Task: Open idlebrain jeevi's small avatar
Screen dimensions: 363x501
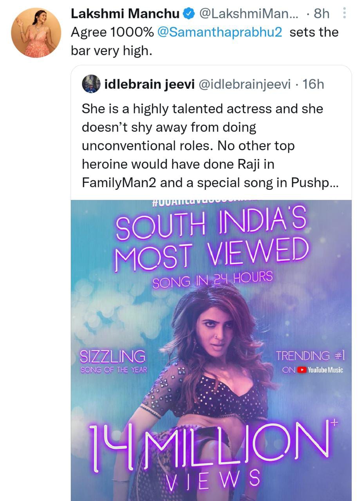Action: point(91,83)
